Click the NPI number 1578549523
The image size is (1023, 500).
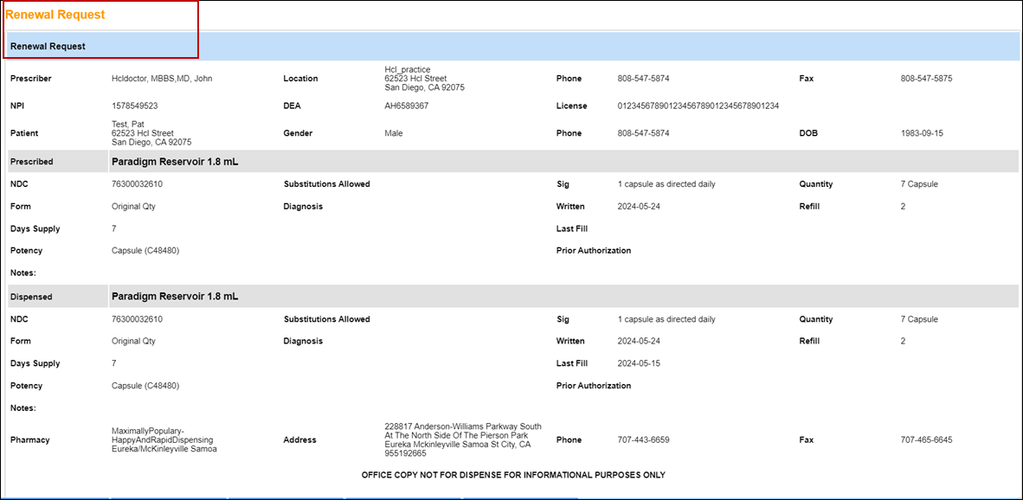tap(134, 106)
